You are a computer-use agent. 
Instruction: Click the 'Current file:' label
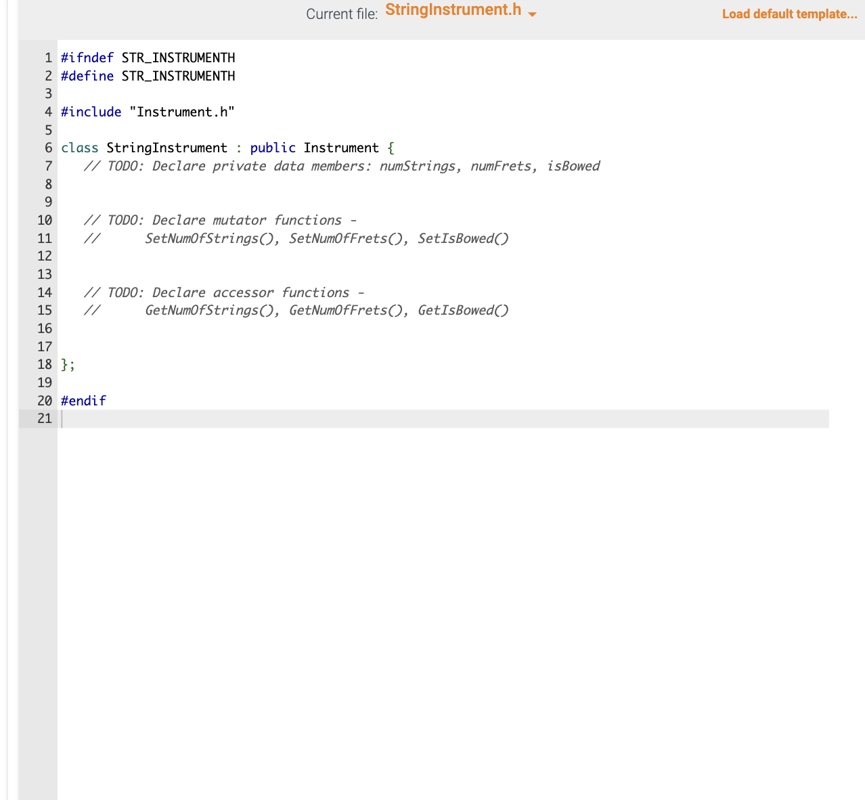pyautogui.click(x=342, y=14)
